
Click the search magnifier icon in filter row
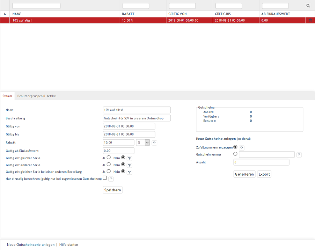(308, 6)
